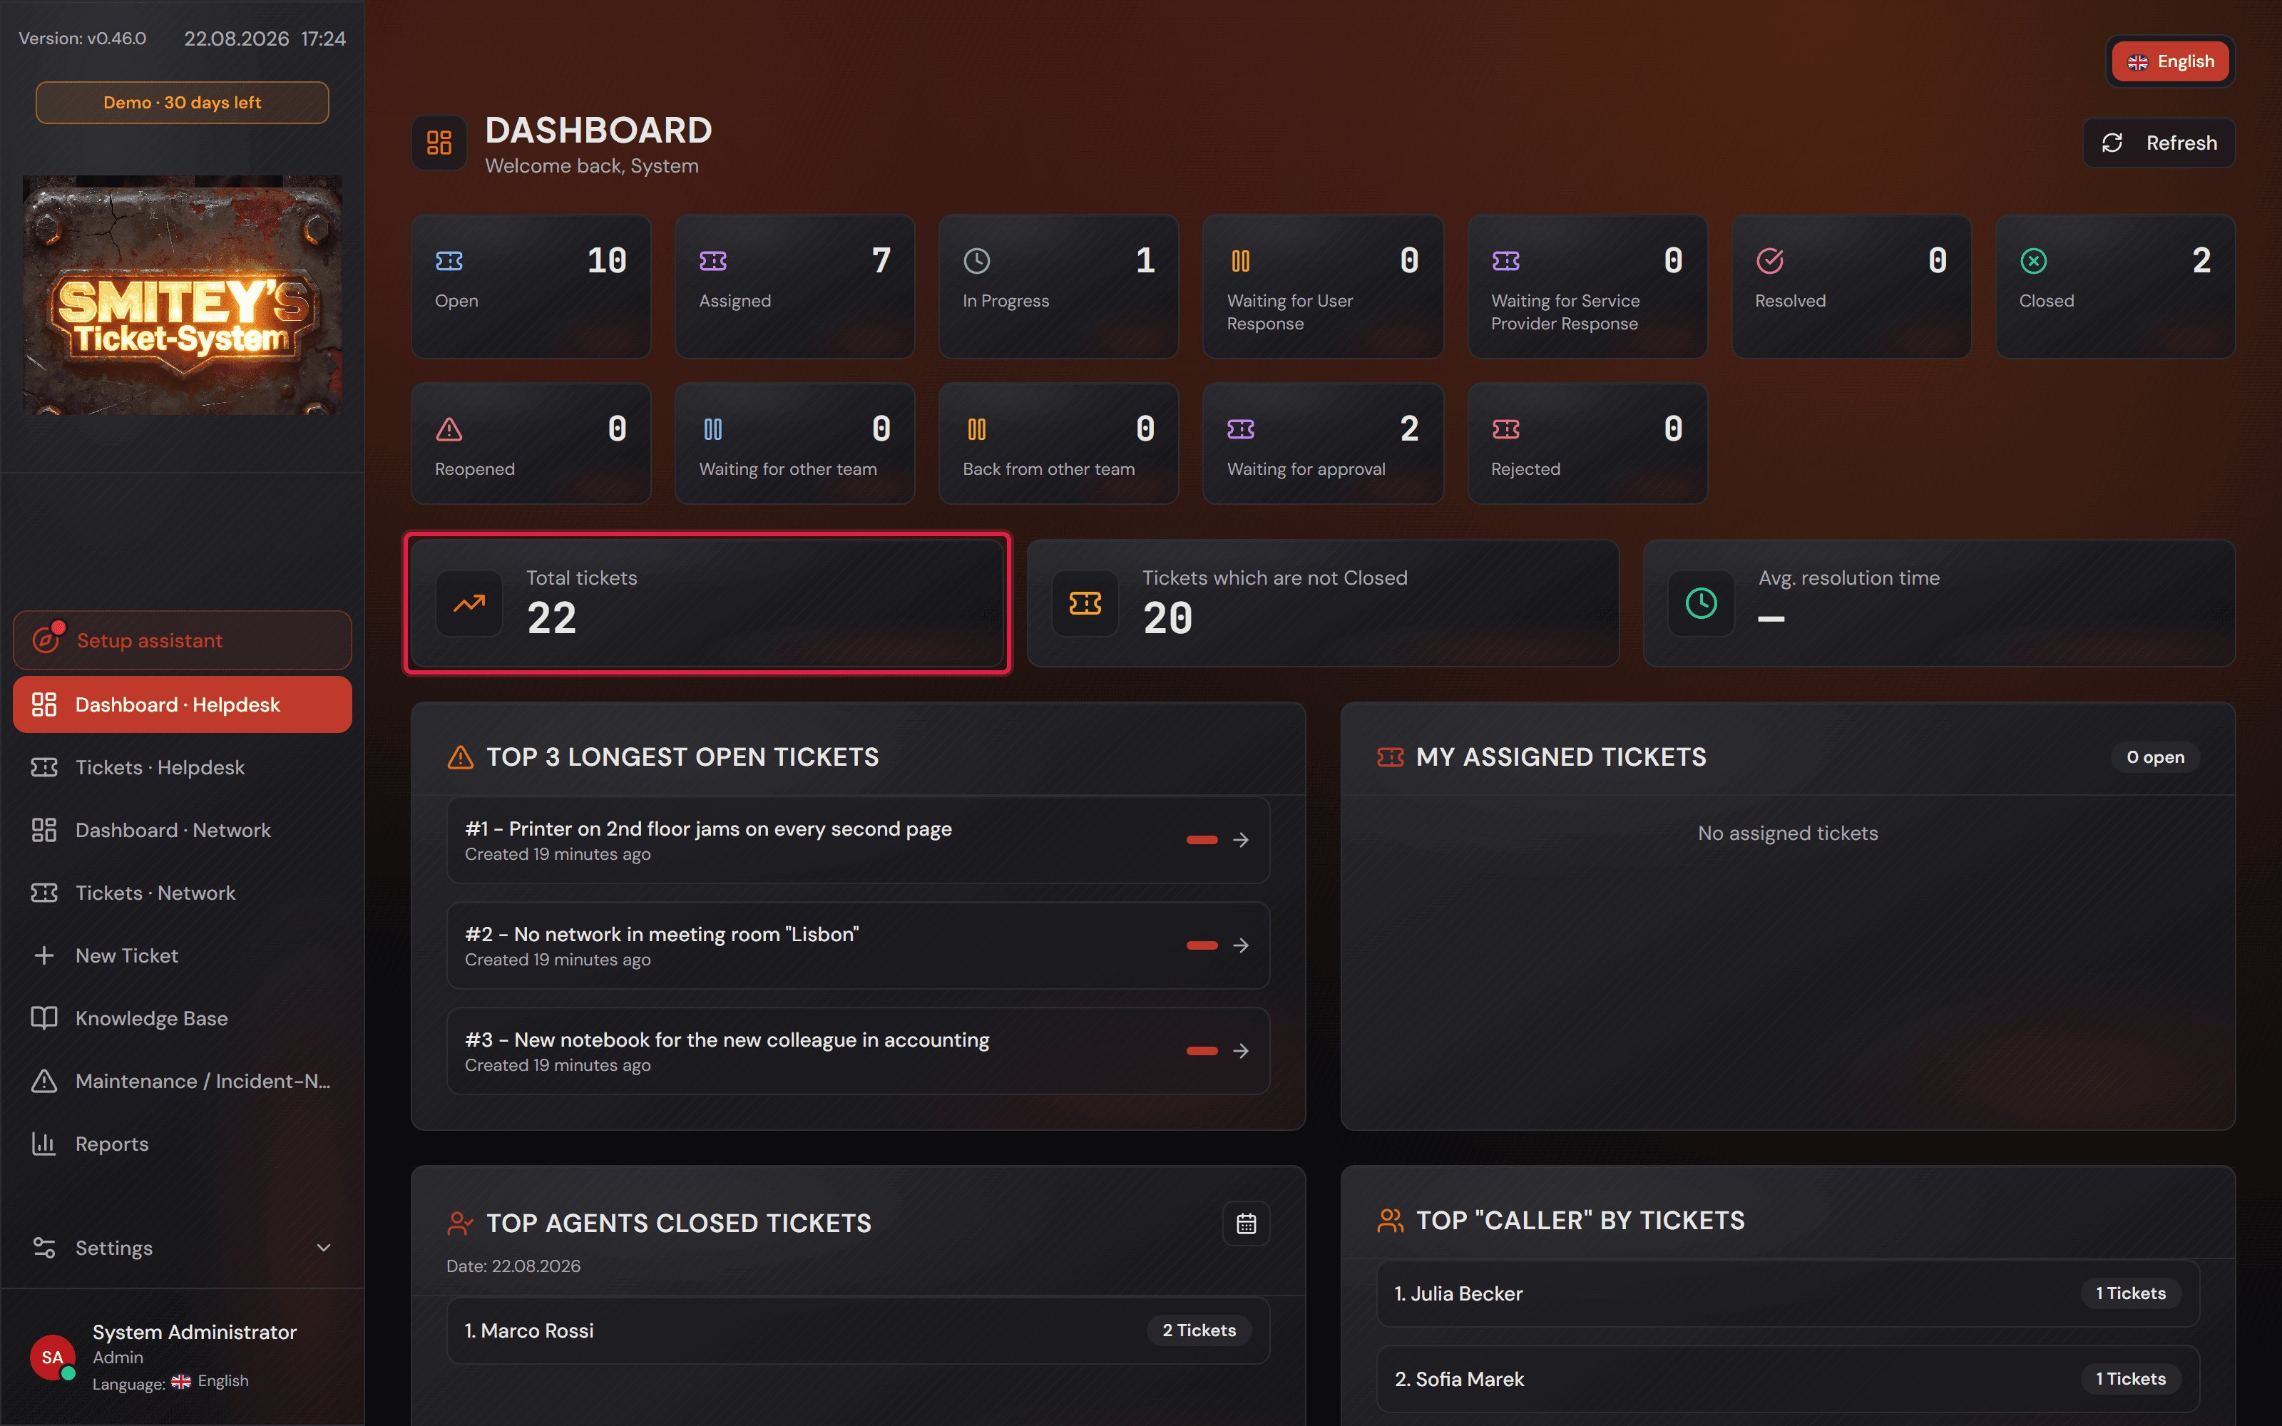Click the Back from other team pause icon

click(977, 429)
